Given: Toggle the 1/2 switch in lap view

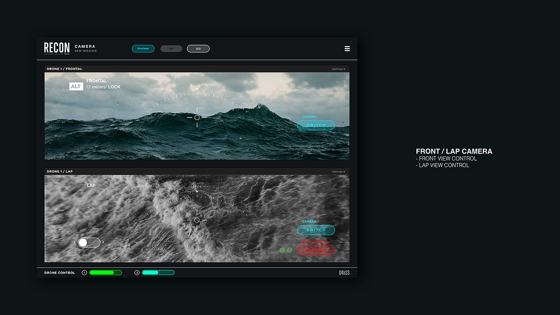Looking at the screenshot, I should point(89,242).
